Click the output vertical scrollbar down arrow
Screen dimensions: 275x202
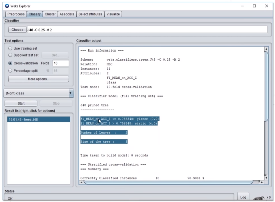coord(266,178)
